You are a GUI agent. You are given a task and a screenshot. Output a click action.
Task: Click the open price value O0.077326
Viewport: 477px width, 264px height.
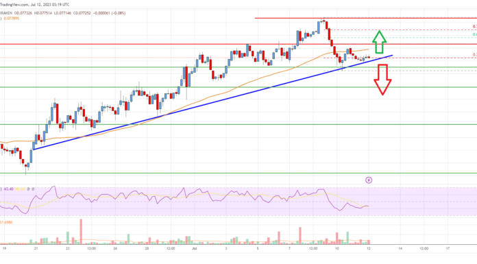click(23, 13)
